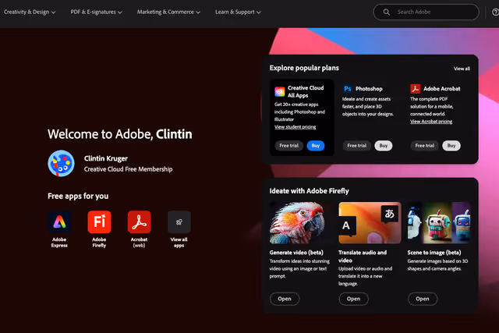Click the Scene to image (beta) heading
This screenshot has width=499, height=333.
(434, 253)
